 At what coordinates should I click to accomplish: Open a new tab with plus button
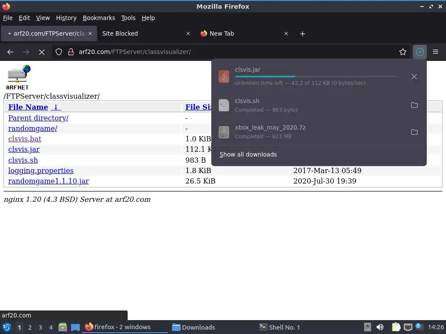[x=302, y=34]
